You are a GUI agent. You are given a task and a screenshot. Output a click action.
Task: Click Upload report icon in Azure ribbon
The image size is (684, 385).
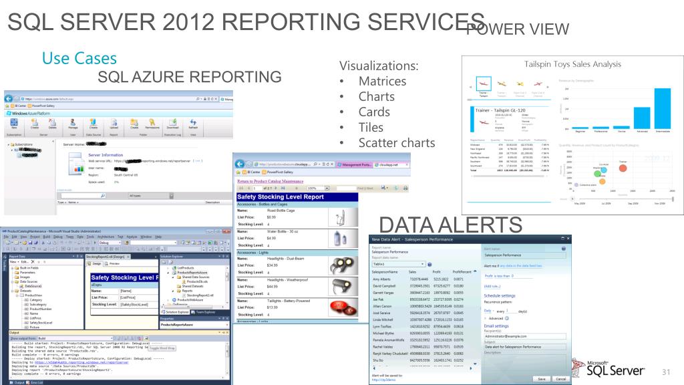click(x=114, y=124)
